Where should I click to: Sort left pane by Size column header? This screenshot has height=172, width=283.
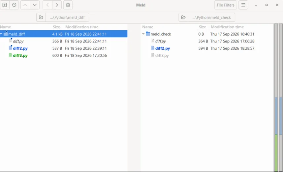(x=56, y=27)
